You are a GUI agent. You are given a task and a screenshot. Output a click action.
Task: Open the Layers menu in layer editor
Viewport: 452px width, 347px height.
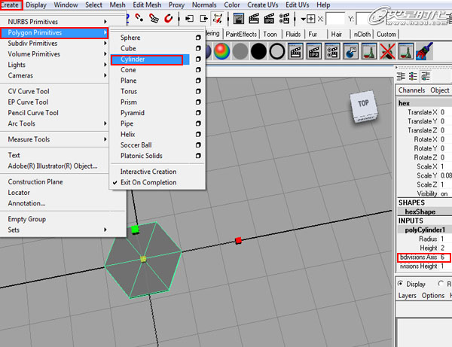(407, 296)
